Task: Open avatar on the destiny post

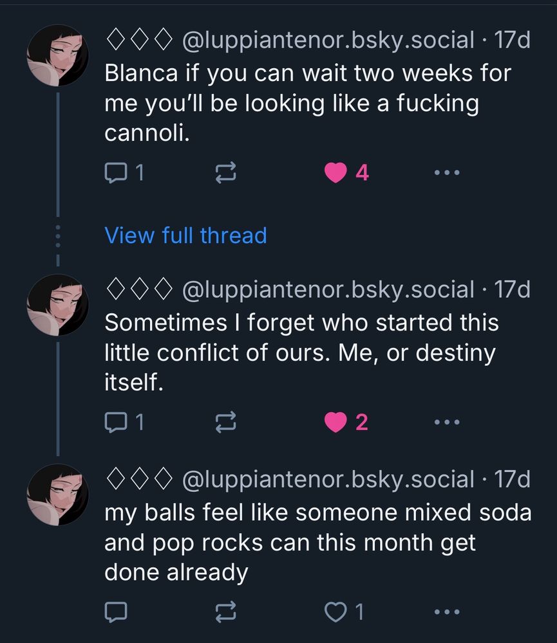Action: pos(57,305)
